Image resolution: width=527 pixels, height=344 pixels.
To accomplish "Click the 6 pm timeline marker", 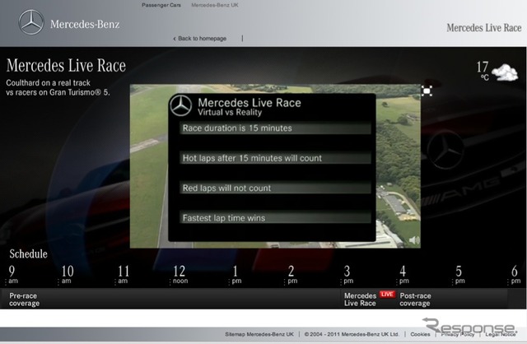I will [515, 275].
